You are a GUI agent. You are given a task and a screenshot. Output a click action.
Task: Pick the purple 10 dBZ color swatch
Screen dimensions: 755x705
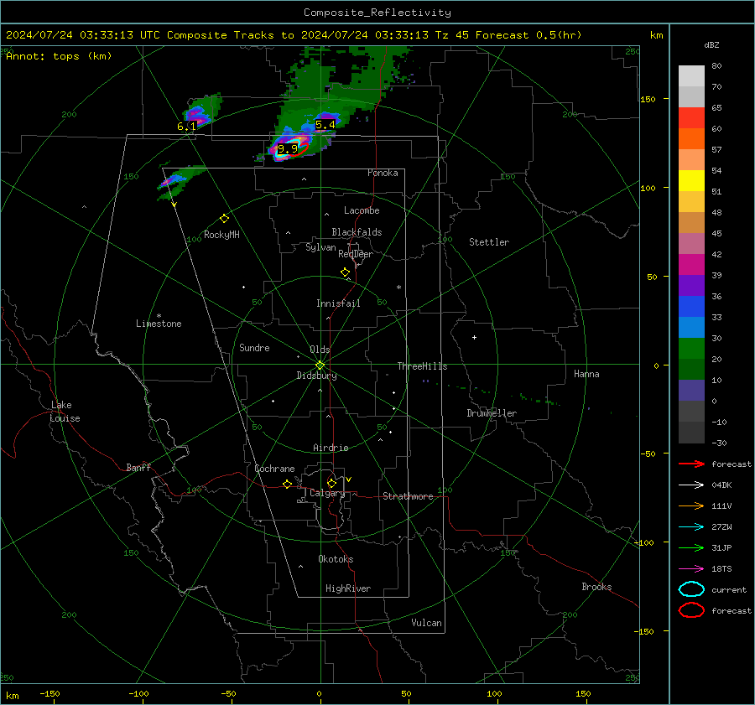coord(691,390)
